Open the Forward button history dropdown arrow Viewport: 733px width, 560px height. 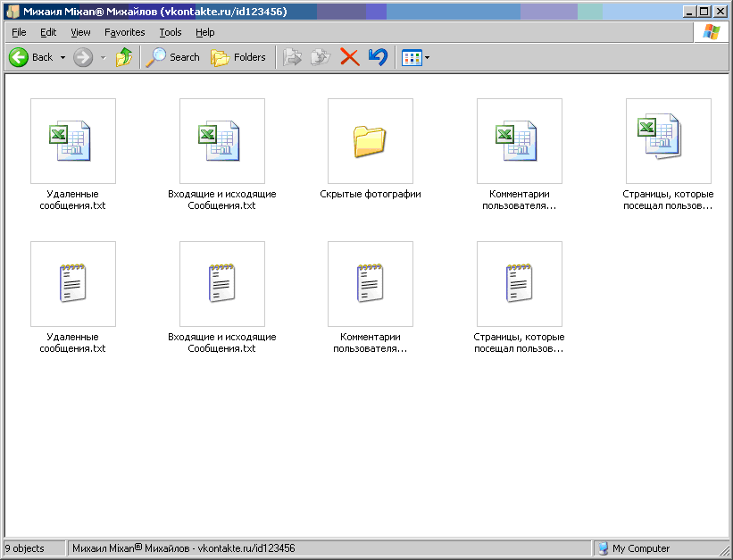click(104, 57)
